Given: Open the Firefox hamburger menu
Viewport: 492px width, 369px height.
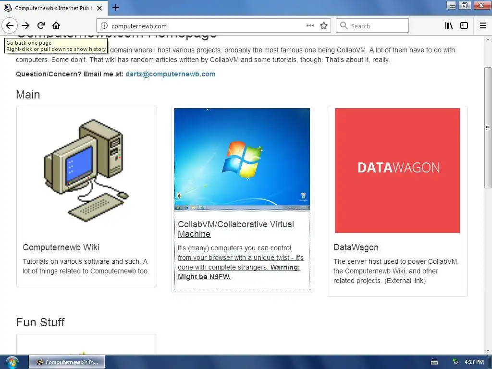Looking at the screenshot, I should point(483,26).
